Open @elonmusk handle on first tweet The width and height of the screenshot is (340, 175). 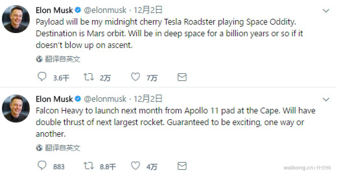pos(105,10)
